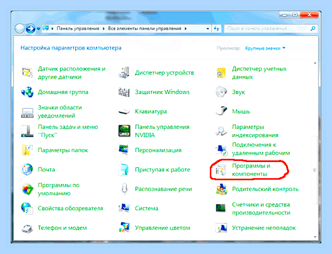This screenshot has width=332, height=254.
Task: Open the Родительский контроль link
Action: [x=265, y=189]
